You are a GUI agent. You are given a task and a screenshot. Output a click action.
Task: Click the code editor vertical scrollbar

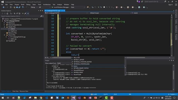172,36
